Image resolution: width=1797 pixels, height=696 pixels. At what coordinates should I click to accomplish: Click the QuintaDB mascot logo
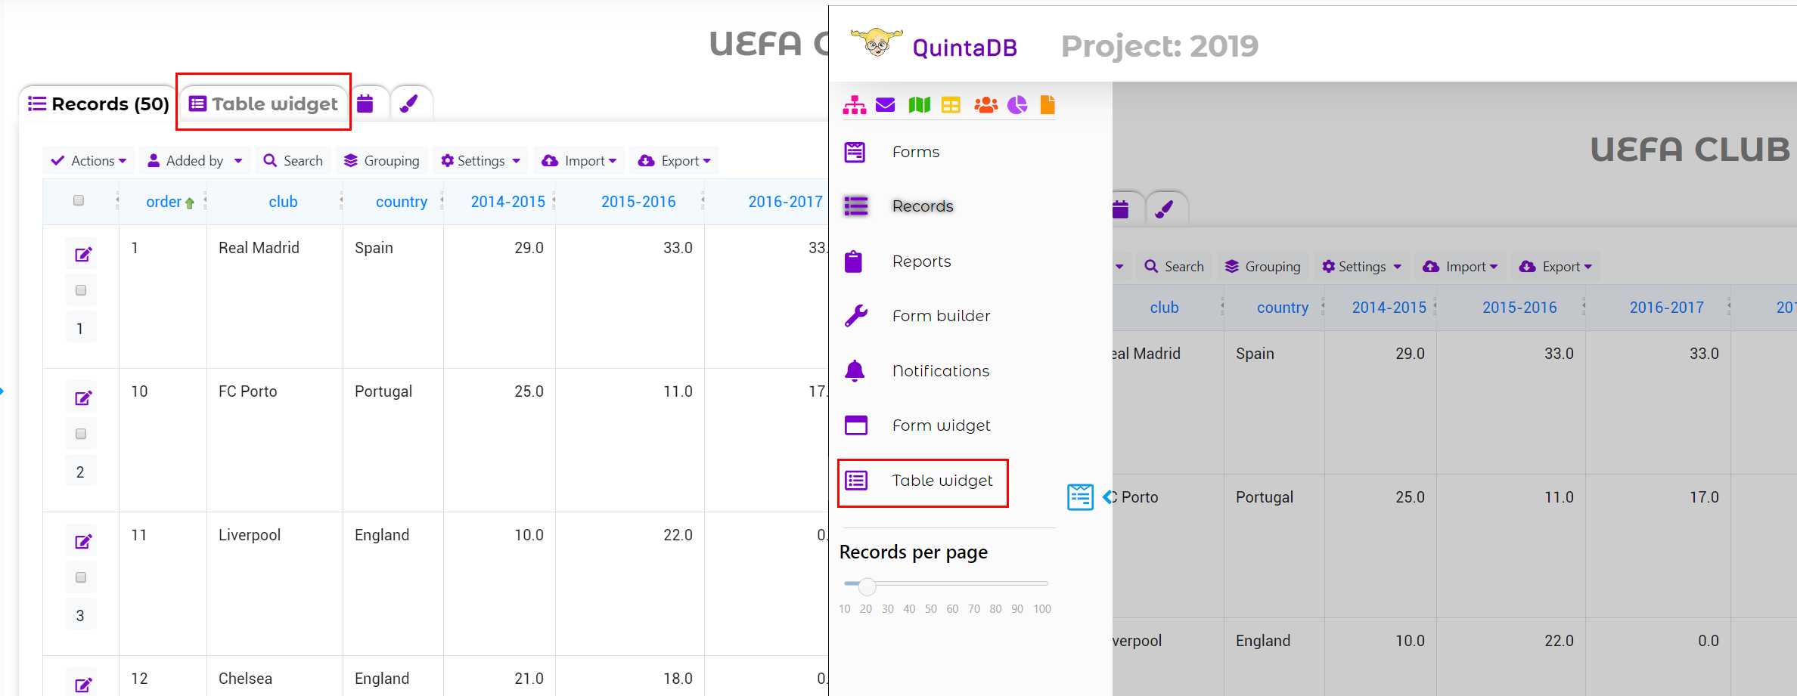[x=877, y=43]
